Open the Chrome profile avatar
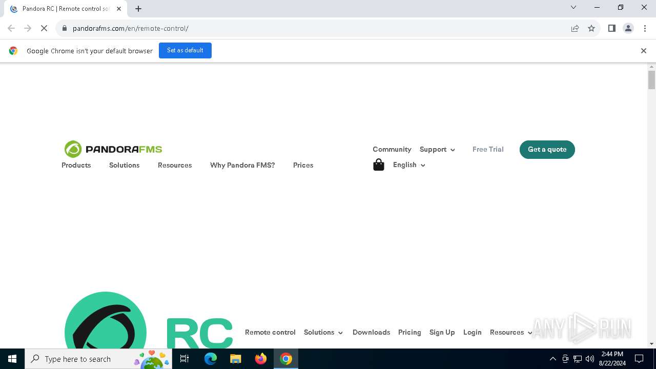The height and width of the screenshot is (369, 656). [628, 28]
